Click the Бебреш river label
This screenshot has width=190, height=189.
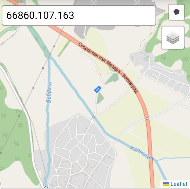pos(49,92)
